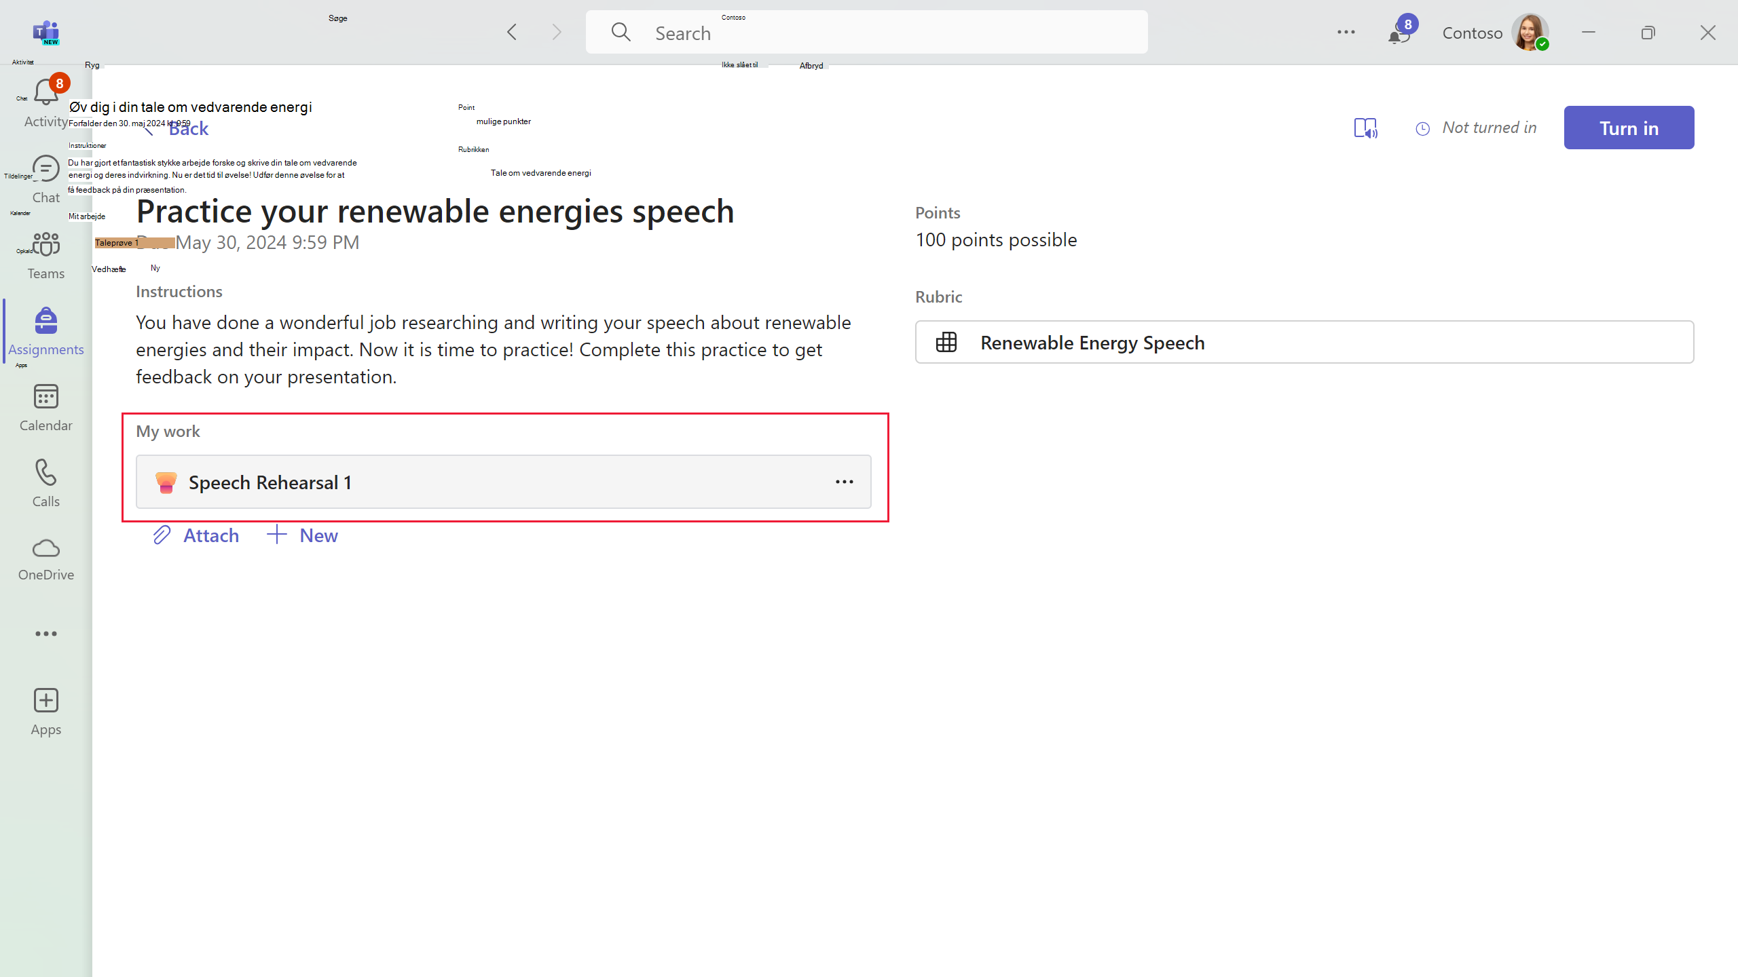
Task: Click the notification bell with badge 8
Action: tap(1399, 33)
